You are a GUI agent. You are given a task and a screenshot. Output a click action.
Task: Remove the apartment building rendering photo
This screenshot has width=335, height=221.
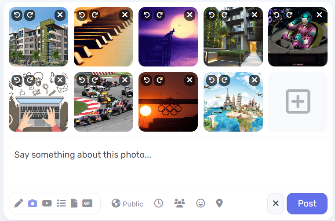(x=60, y=15)
